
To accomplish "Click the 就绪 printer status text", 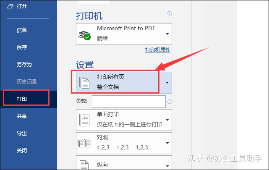I will pos(102,38).
